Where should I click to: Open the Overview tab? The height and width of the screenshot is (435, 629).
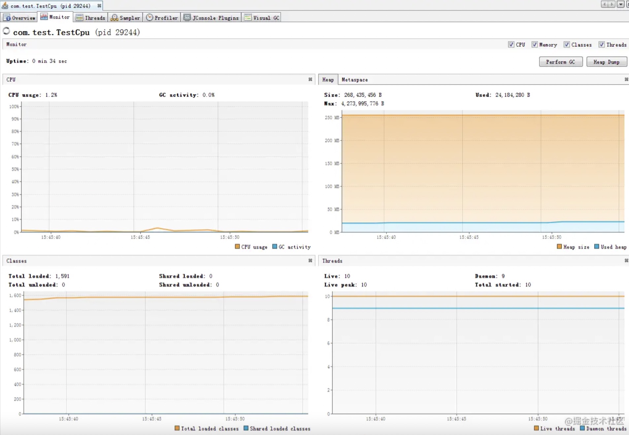click(19, 18)
